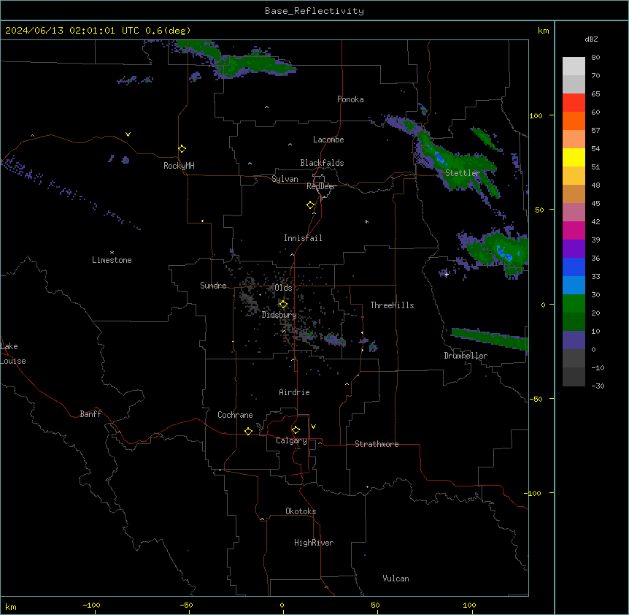Screen dimensions: 629x615
Task: Click the Vulcan town label
Action: point(395,578)
